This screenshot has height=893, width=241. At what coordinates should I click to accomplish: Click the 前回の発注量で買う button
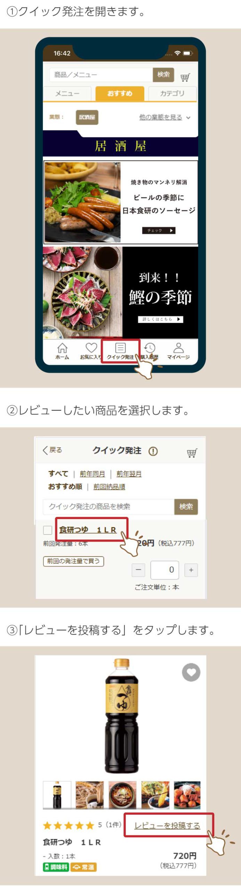tap(73, 561)
